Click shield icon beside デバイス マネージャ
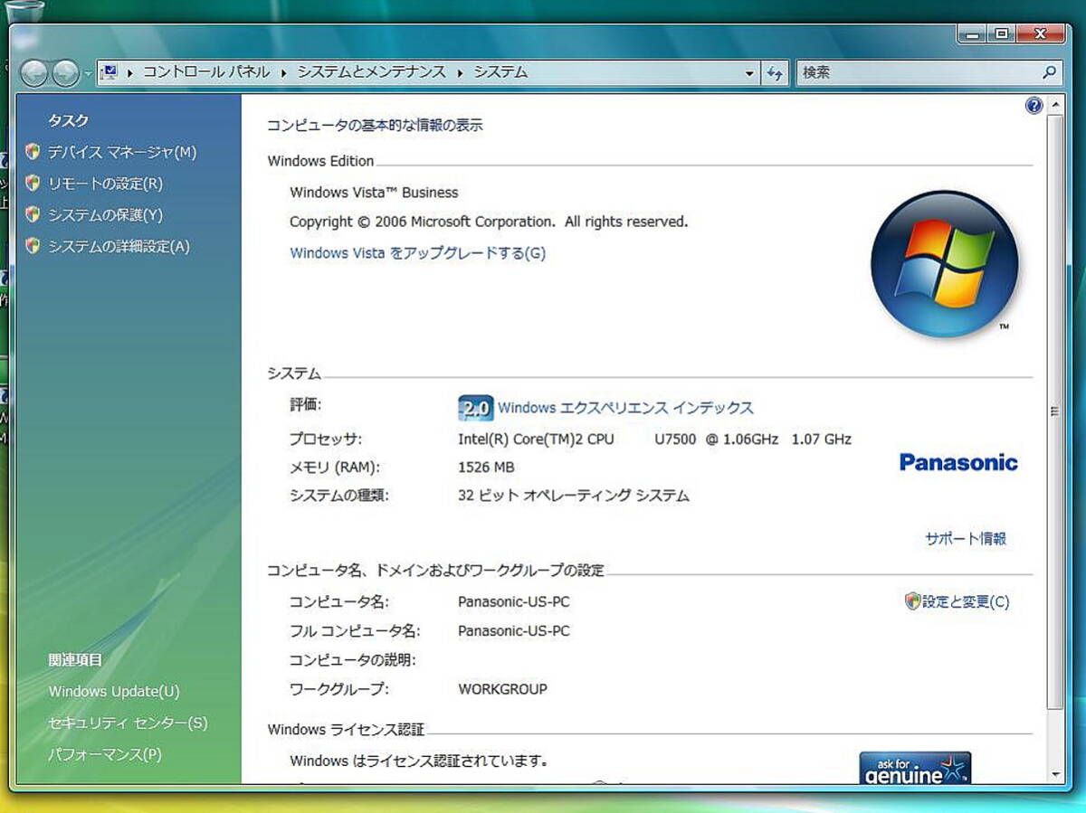Viewport: 1086px width, 813px height. click(x=33, y=152)
